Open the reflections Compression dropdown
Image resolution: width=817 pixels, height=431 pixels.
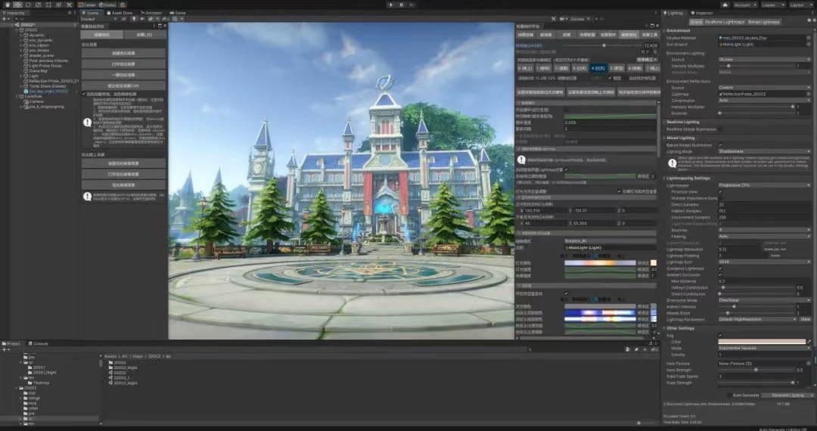764,101
